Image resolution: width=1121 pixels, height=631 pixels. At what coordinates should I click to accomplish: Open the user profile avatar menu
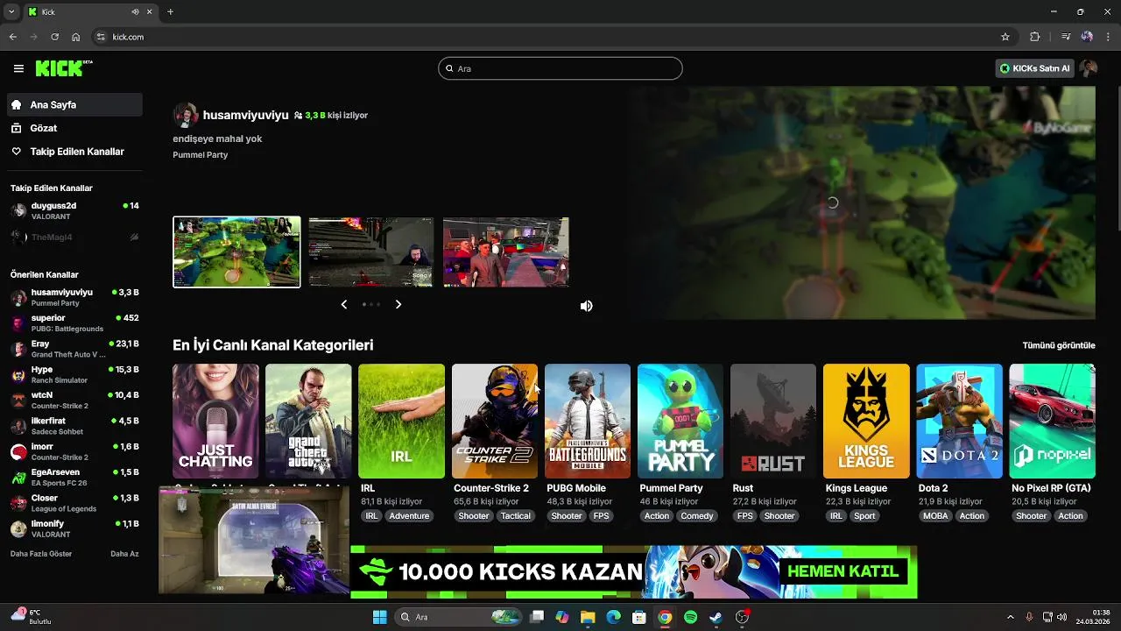(x=1089, y=68)
